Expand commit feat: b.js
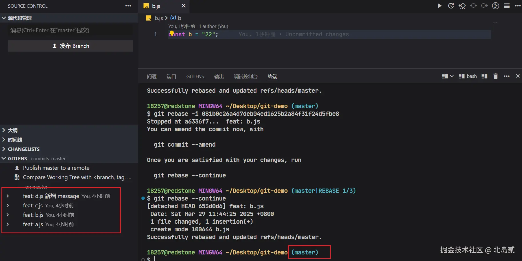This screenshot has height=261, width=522. tap(8, 215)
